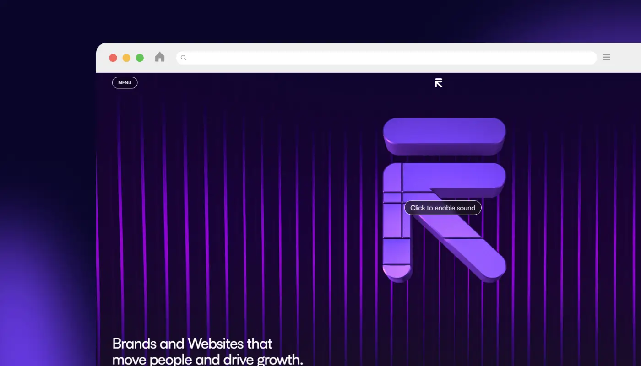This screenshot has width=641, height=366.
Task: Click the white arrow site logo
Action: (438, 82)
